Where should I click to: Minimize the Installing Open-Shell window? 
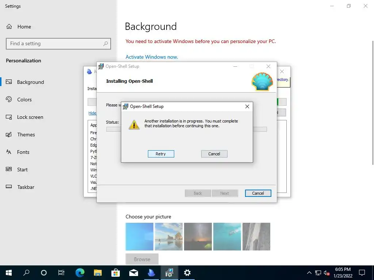pyautogui.click(x=235, y=66)
